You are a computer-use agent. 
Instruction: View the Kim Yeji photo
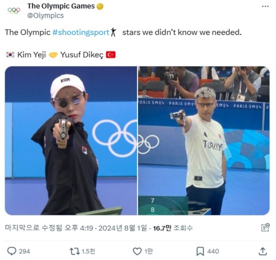point(71,140)
